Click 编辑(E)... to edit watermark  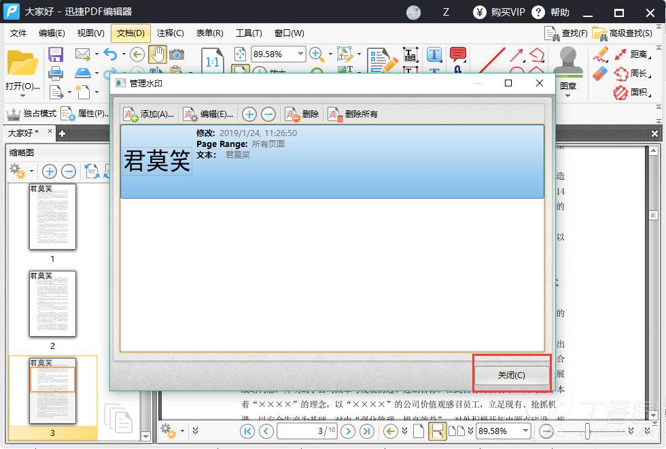[208, 114]
